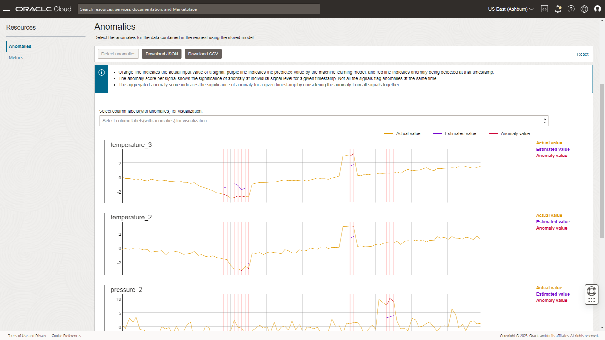This screenshot has height=340, width=605.
Task: Open the support lifebuoy widget
Action: pos(591,294)
